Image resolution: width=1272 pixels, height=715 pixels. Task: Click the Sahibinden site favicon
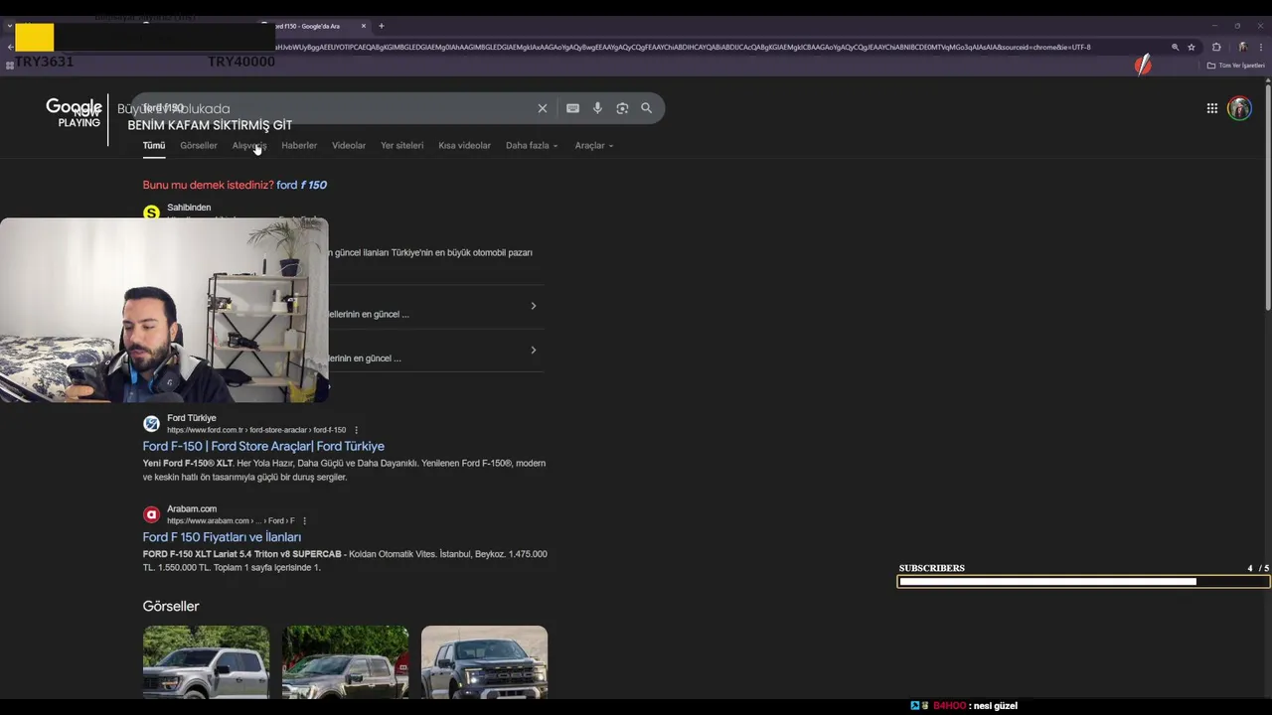tap(151, 213)
